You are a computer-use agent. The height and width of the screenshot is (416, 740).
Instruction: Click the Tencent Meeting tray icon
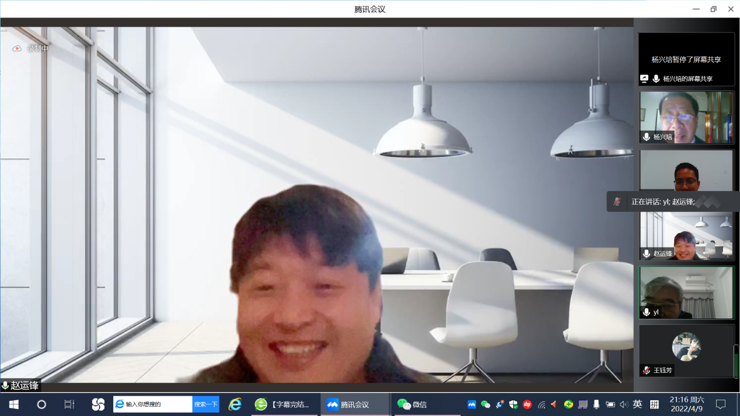click(x=472, y=404)
